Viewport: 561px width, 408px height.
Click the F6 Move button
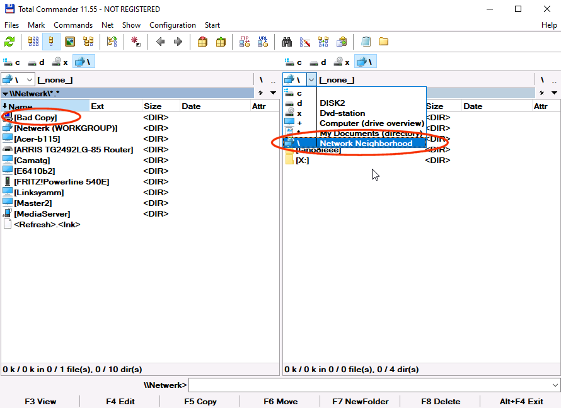point(280,401)
